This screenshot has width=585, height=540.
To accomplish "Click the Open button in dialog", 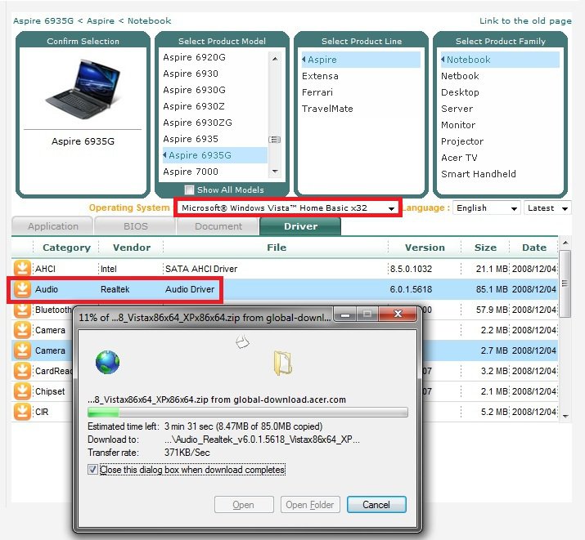I will 244,505.
